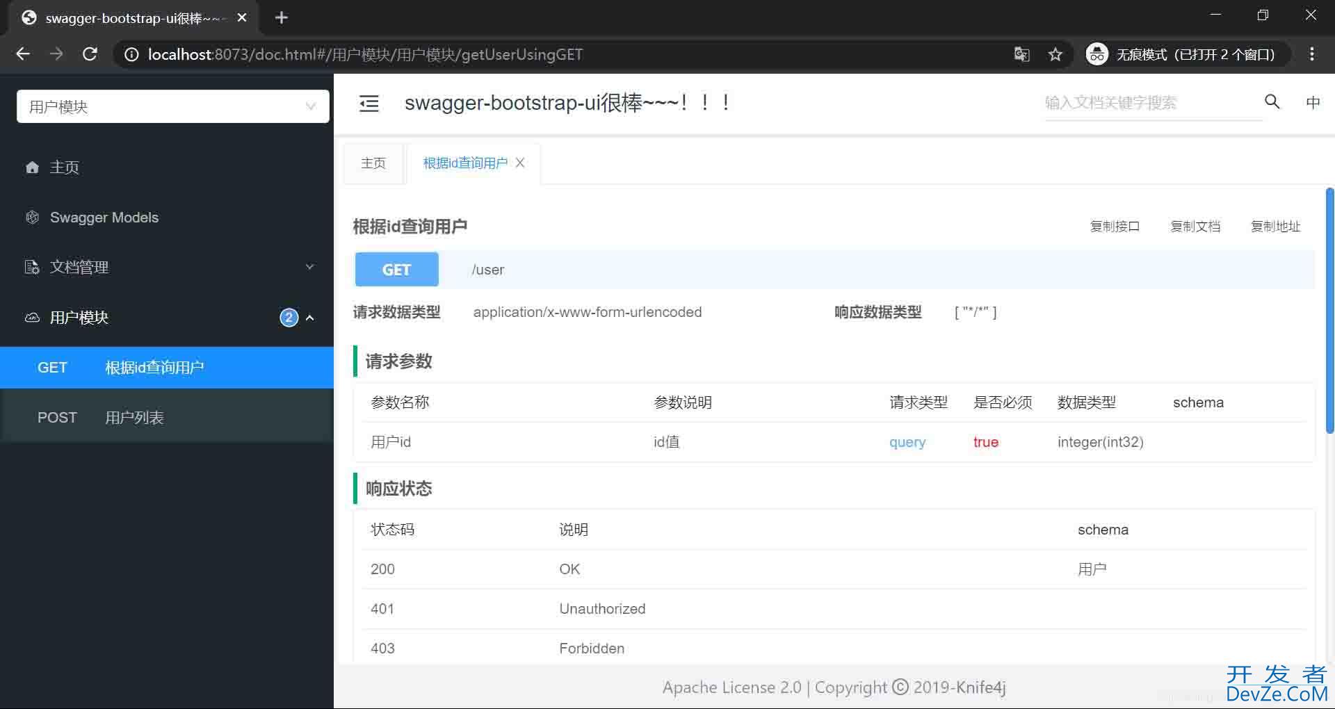Switch language with the 中 button

point(1313,103)
